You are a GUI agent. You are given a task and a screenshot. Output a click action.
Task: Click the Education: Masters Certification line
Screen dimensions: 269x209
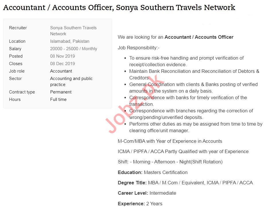tap(153, 172)
